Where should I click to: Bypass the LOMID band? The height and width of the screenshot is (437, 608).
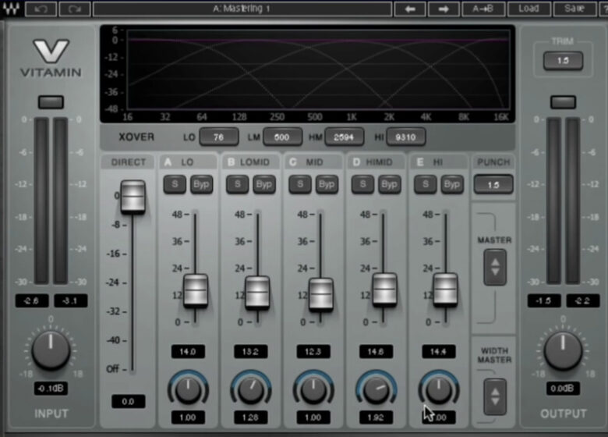[264, 184]
